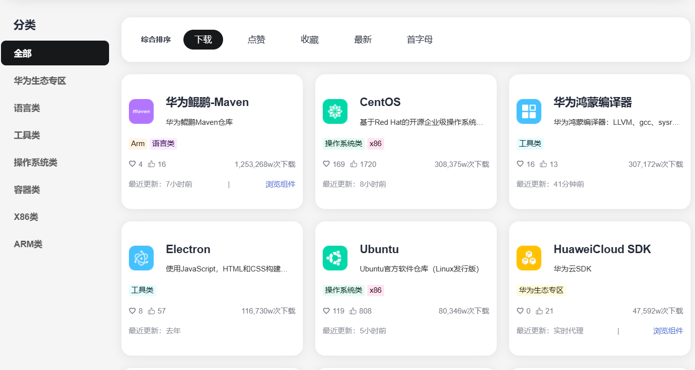The width and height of the screenshot is (695, 370).
Task: Switch to the 首字母 sort tab
Action: 419,39
